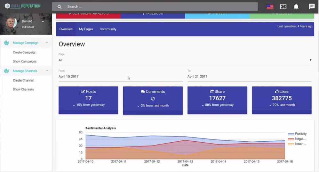The width and height of the screenshot is (319, 172).
Task: Click the From date field April 10
Action: [120, 77]
